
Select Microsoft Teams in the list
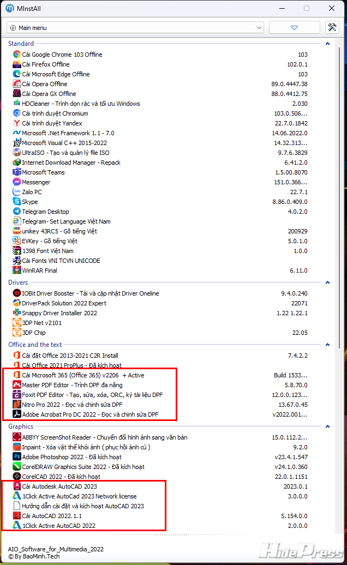(43, 172)
